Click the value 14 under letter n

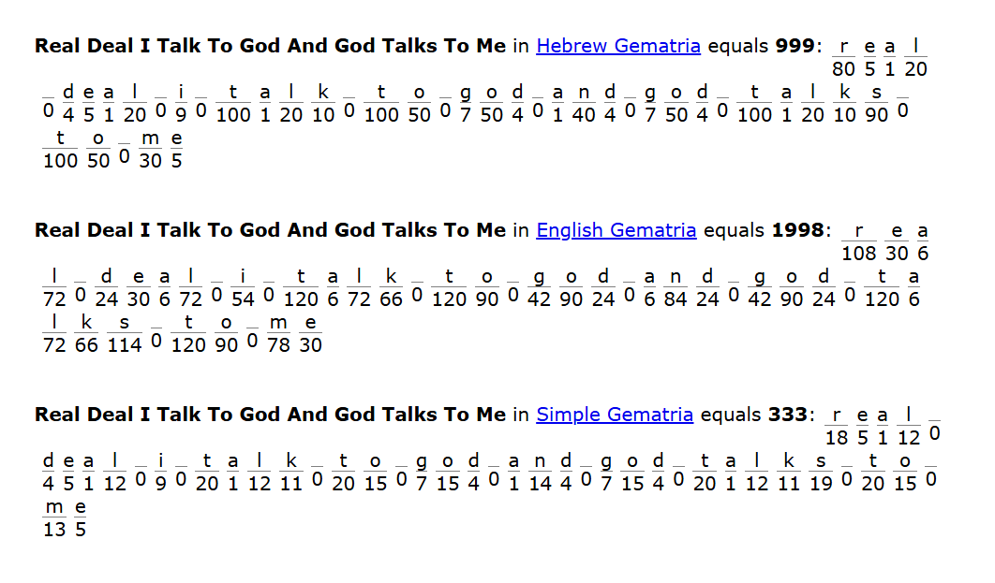click(x=540, y=484)
